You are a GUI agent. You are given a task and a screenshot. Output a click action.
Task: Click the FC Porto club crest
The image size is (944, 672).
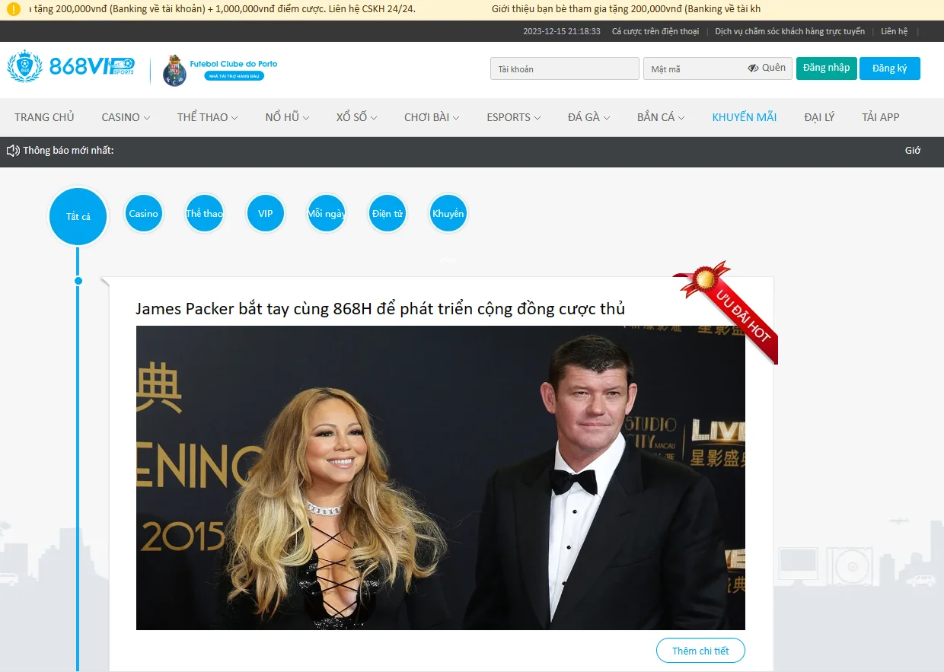[x=174, y=71]
